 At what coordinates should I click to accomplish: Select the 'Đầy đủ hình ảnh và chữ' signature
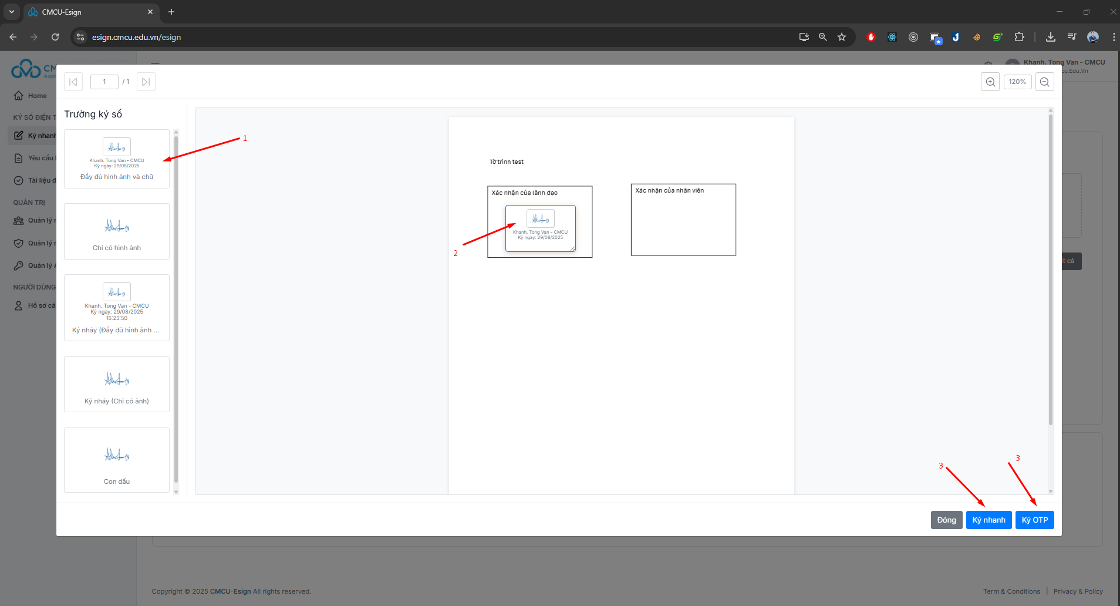117,159
